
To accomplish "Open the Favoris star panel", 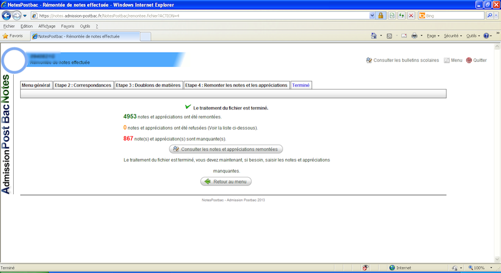I will click(13, 36).
